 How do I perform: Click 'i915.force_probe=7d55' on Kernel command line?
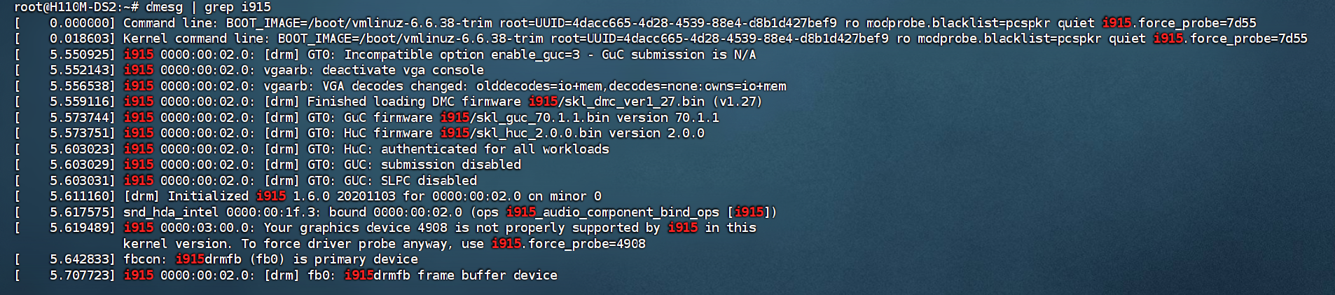point(1230,39)
